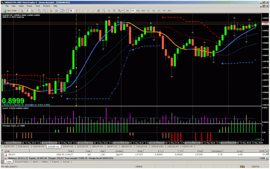Select the text label T tool
The image size is (270, 169).
114,11
